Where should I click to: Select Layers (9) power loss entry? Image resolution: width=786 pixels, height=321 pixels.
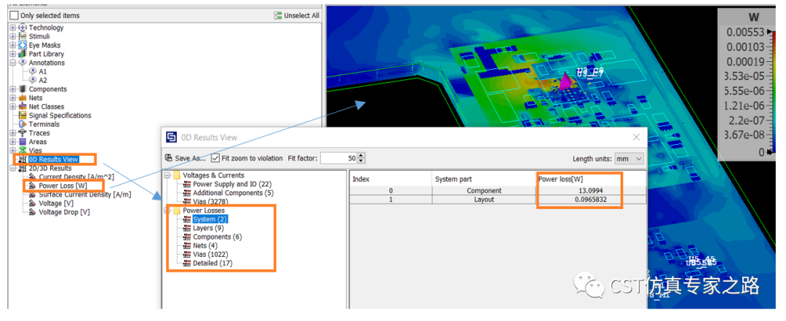click(209, 228)
